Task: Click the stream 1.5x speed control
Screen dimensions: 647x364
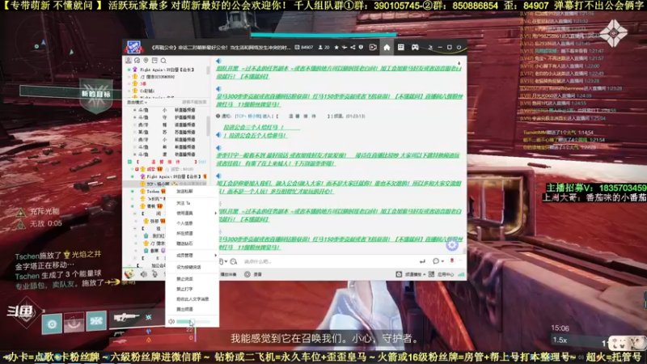Action: click(560, 340)
